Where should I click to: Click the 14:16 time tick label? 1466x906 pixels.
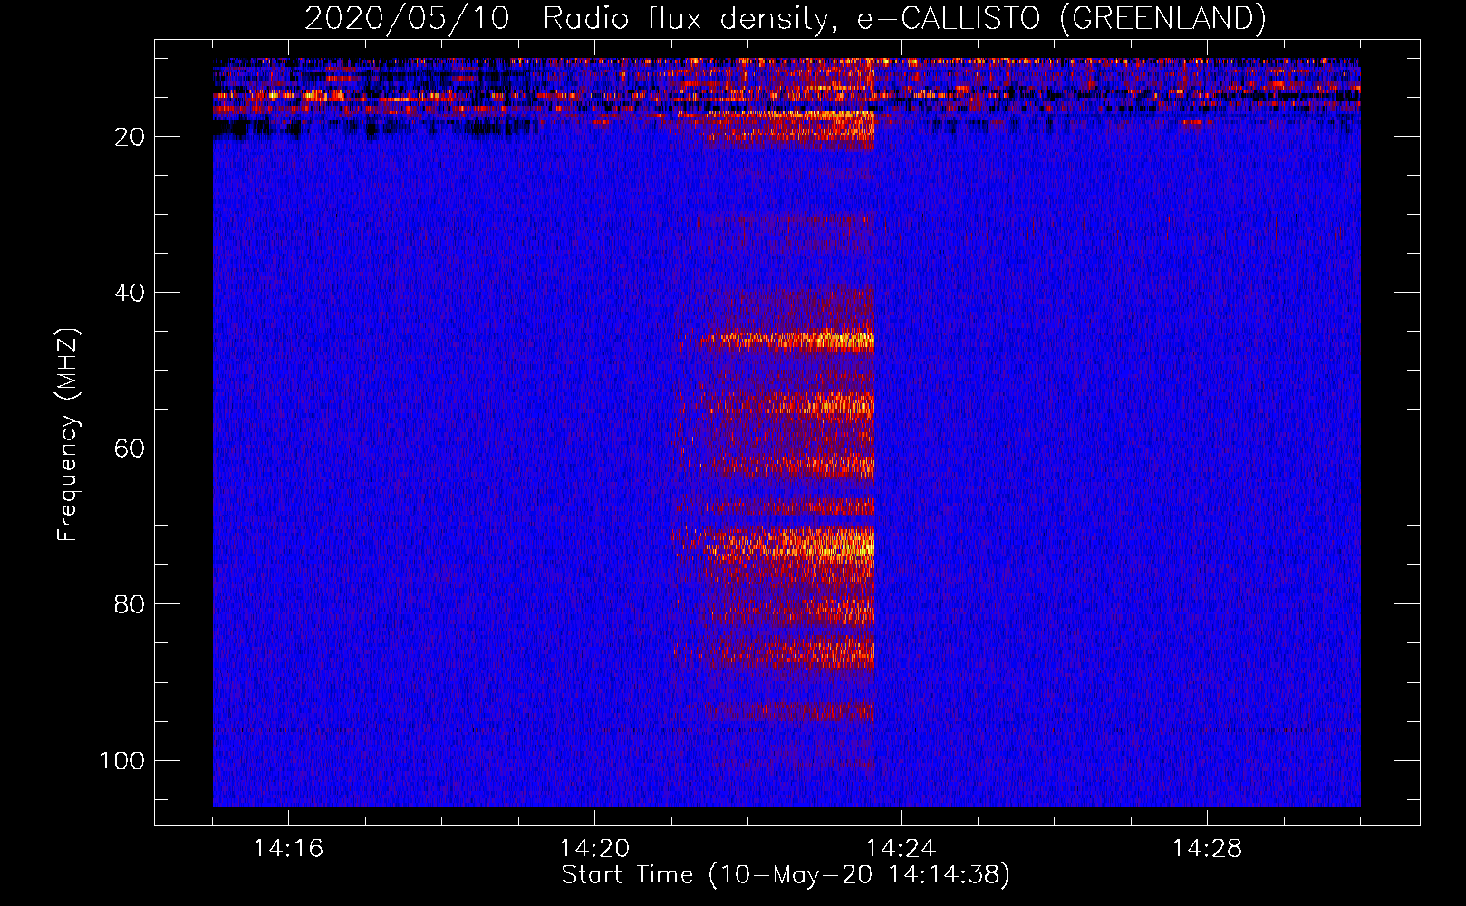[x=288, y=849]
